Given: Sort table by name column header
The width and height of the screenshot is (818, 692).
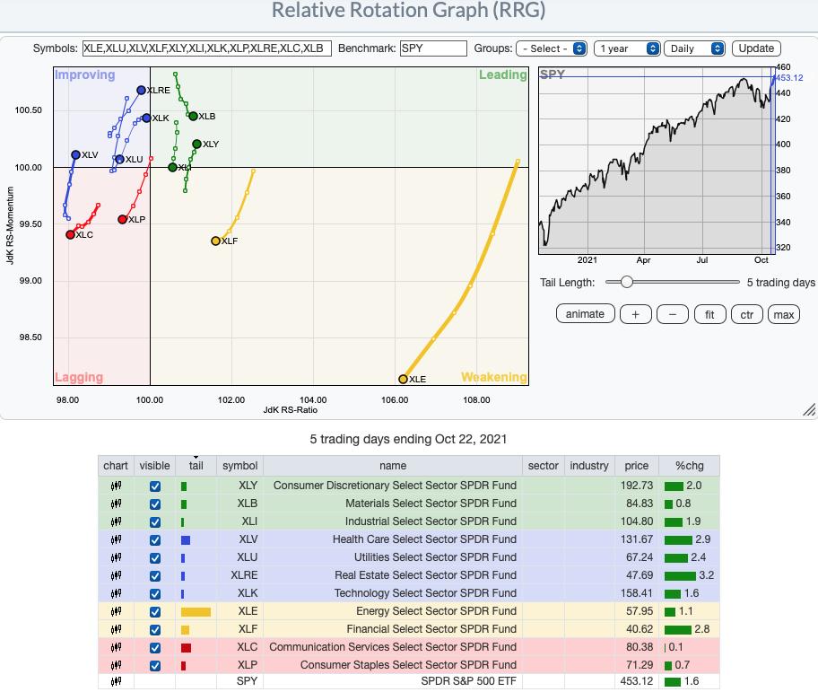Looking at the screenshot, I should [393, 466].
